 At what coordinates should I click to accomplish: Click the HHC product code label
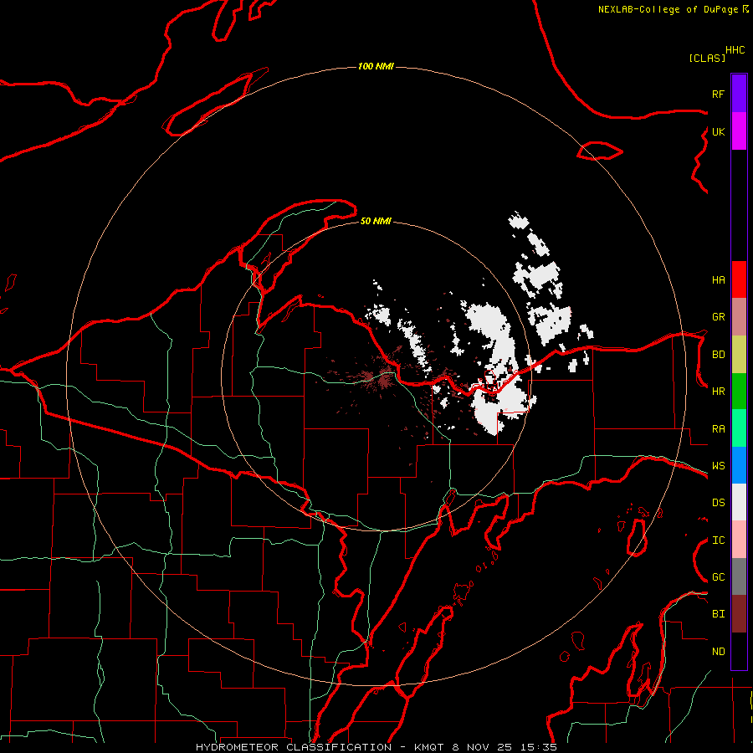(x=735, y=50)
